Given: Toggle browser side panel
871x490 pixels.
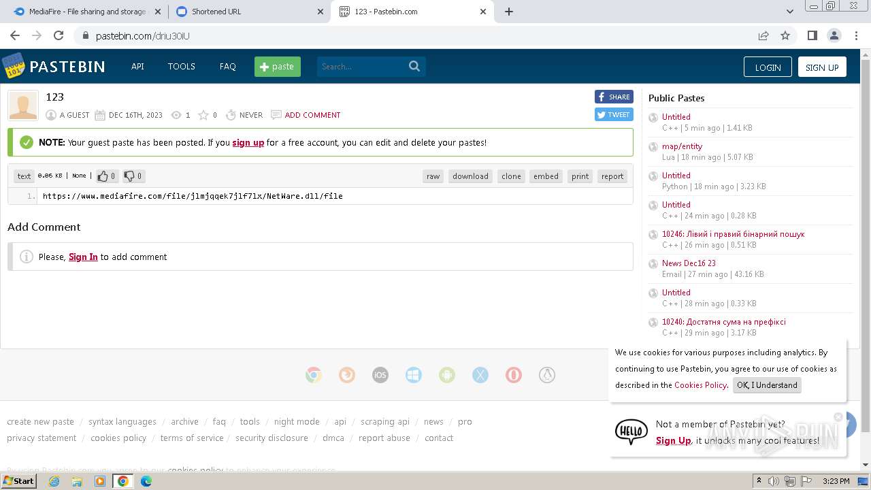Looking at the screenshot, I should (812, 35).
